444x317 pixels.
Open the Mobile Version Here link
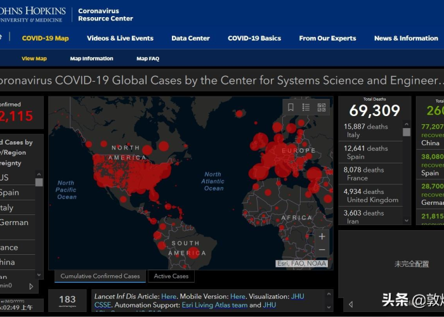(x=238, y=296)
